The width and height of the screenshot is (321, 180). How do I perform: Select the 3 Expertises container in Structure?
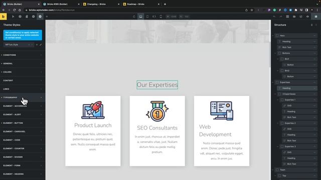[297, 94]
